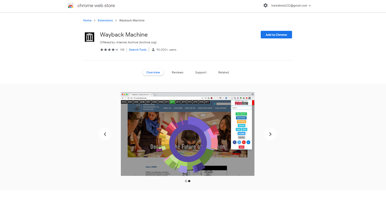This screenshot has width=386, height=197.
Task: Click the Wayback Machine extension icon
Action: click(x=90, y=37)
